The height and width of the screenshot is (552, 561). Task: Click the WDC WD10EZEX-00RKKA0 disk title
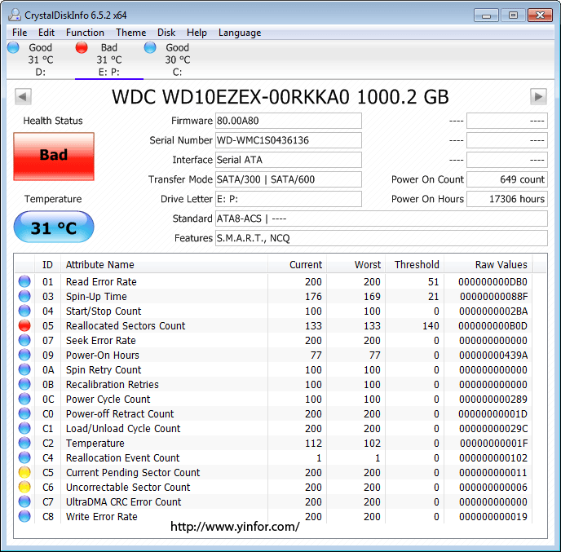click(280, 97)
